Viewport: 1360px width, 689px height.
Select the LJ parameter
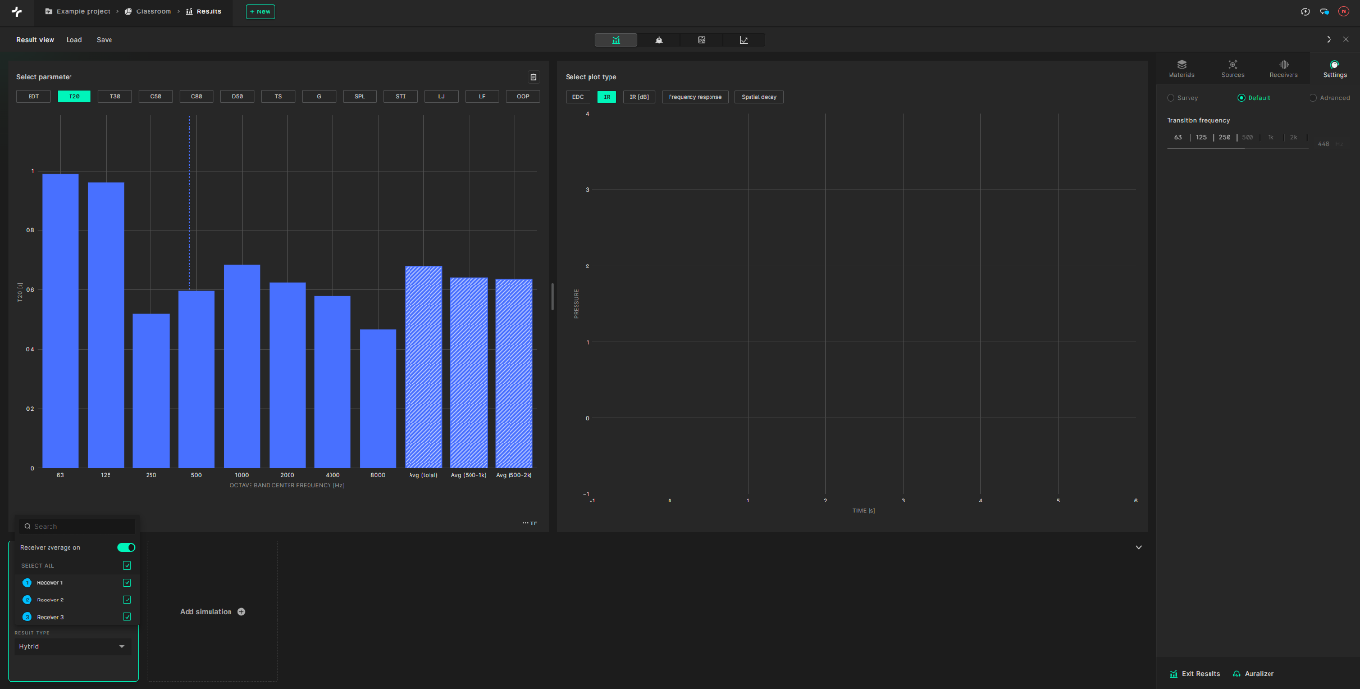[441, 97]
